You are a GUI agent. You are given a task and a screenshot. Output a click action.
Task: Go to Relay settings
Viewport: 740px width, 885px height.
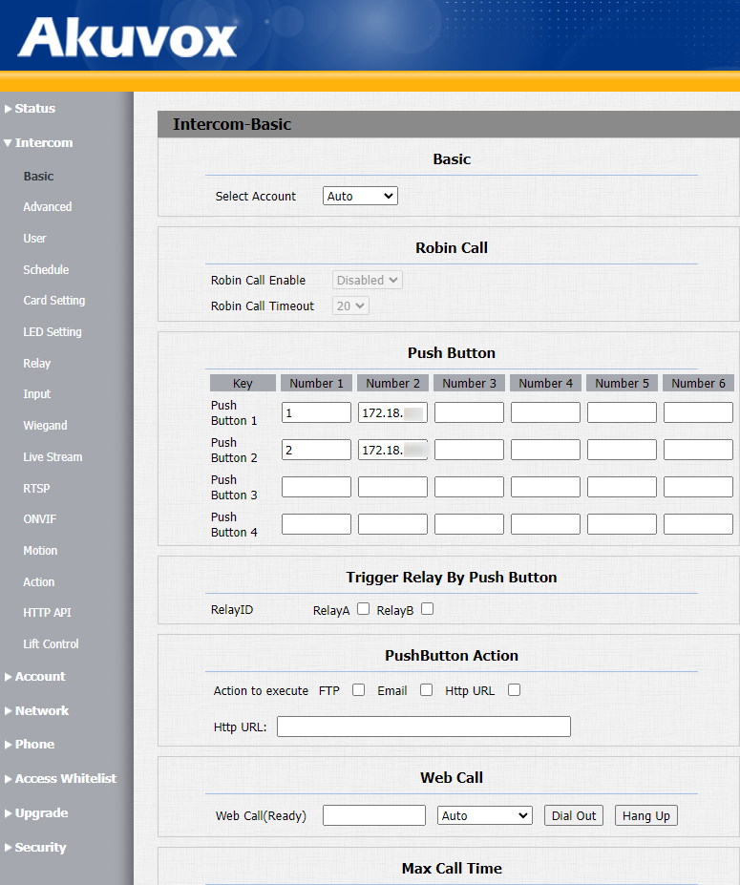(x=36, y=364)
